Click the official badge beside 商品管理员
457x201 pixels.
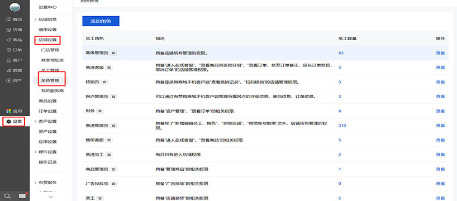[114, 169]
